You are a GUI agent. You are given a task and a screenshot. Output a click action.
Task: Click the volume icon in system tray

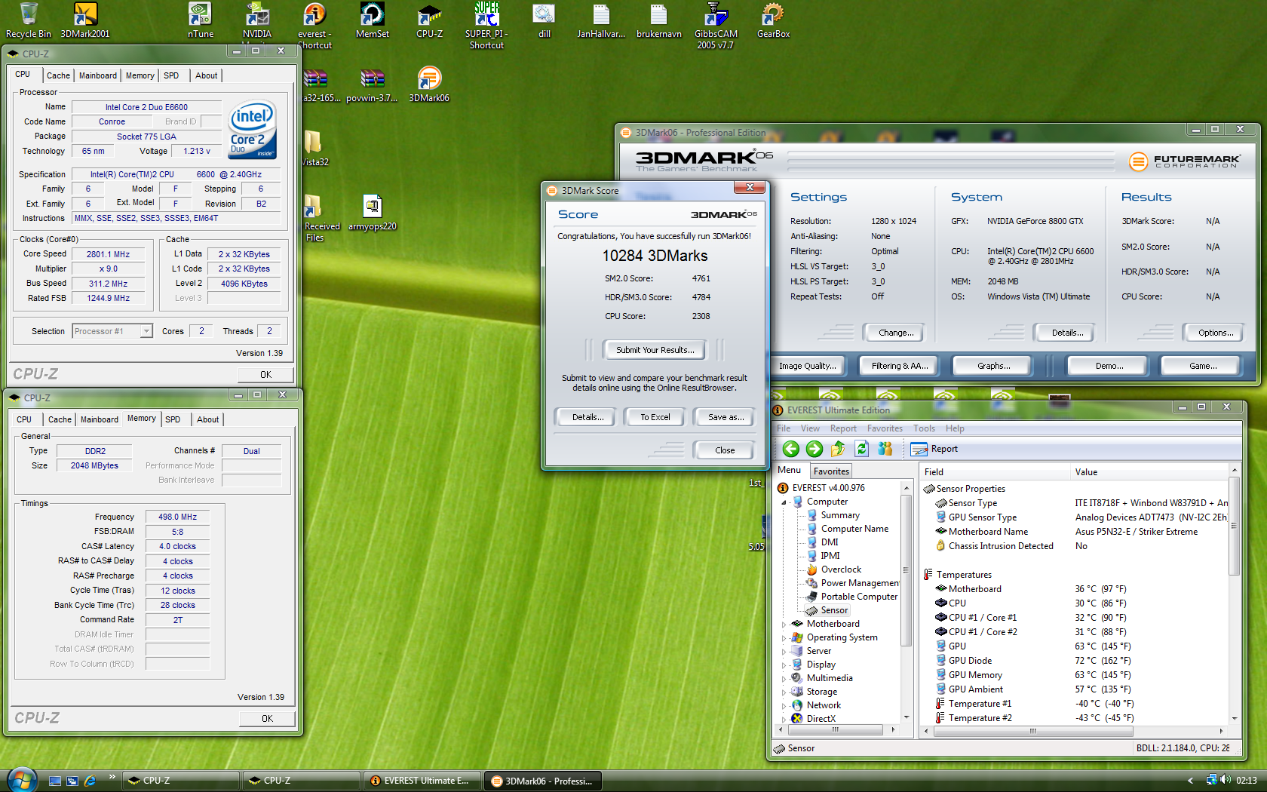pyautogui.click(x=1226, y=780)
